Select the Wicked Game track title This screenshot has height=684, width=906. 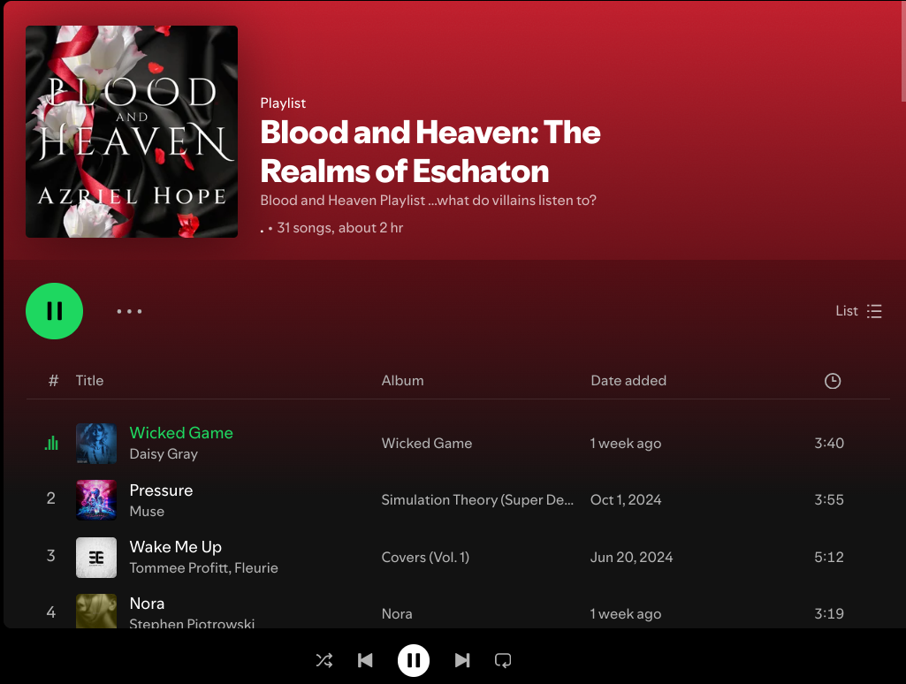coord(181,433)
